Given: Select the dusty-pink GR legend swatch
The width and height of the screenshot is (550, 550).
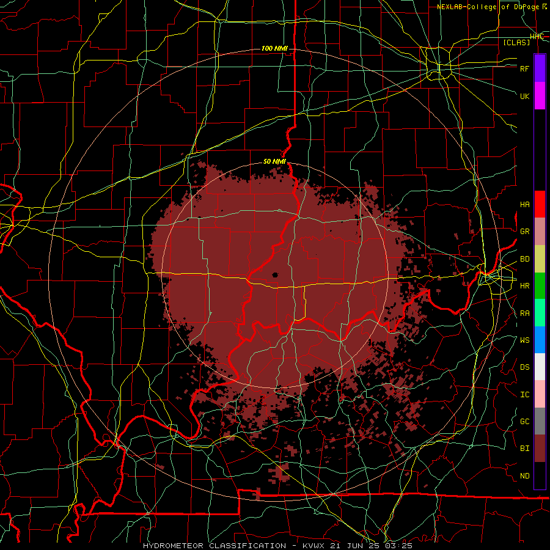Looking at the screenshot, I should point(540,232).
